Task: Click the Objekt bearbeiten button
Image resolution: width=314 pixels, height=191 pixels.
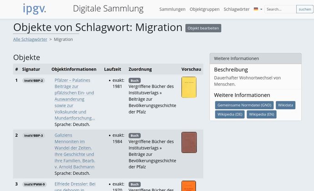Action: [x=203, y=28]
